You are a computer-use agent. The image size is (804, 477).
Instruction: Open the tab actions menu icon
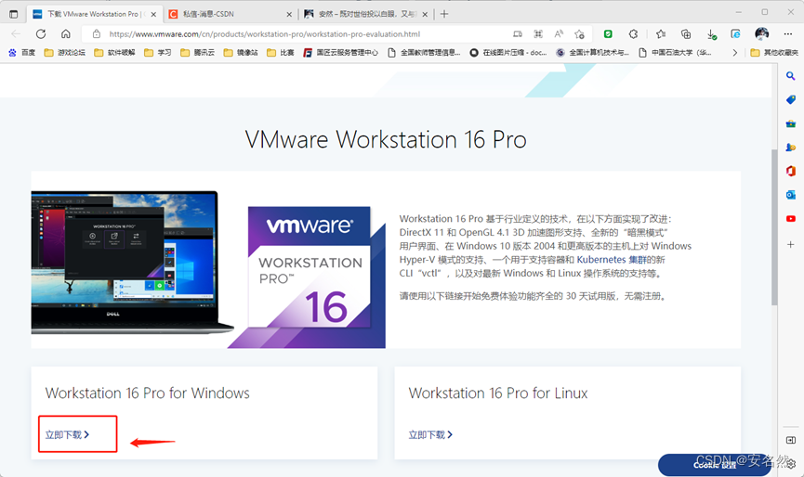click(x=14, y=14)
